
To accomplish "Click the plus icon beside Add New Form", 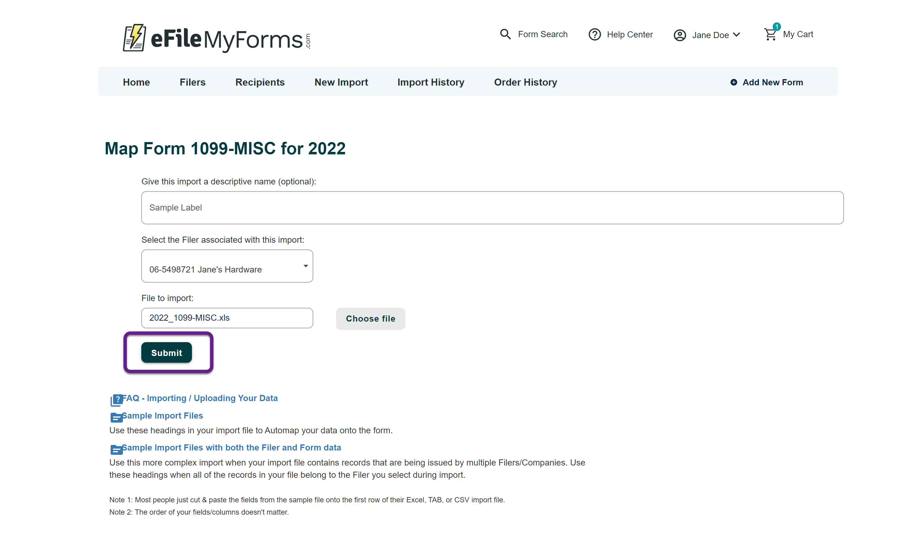I will click(734, 83).
